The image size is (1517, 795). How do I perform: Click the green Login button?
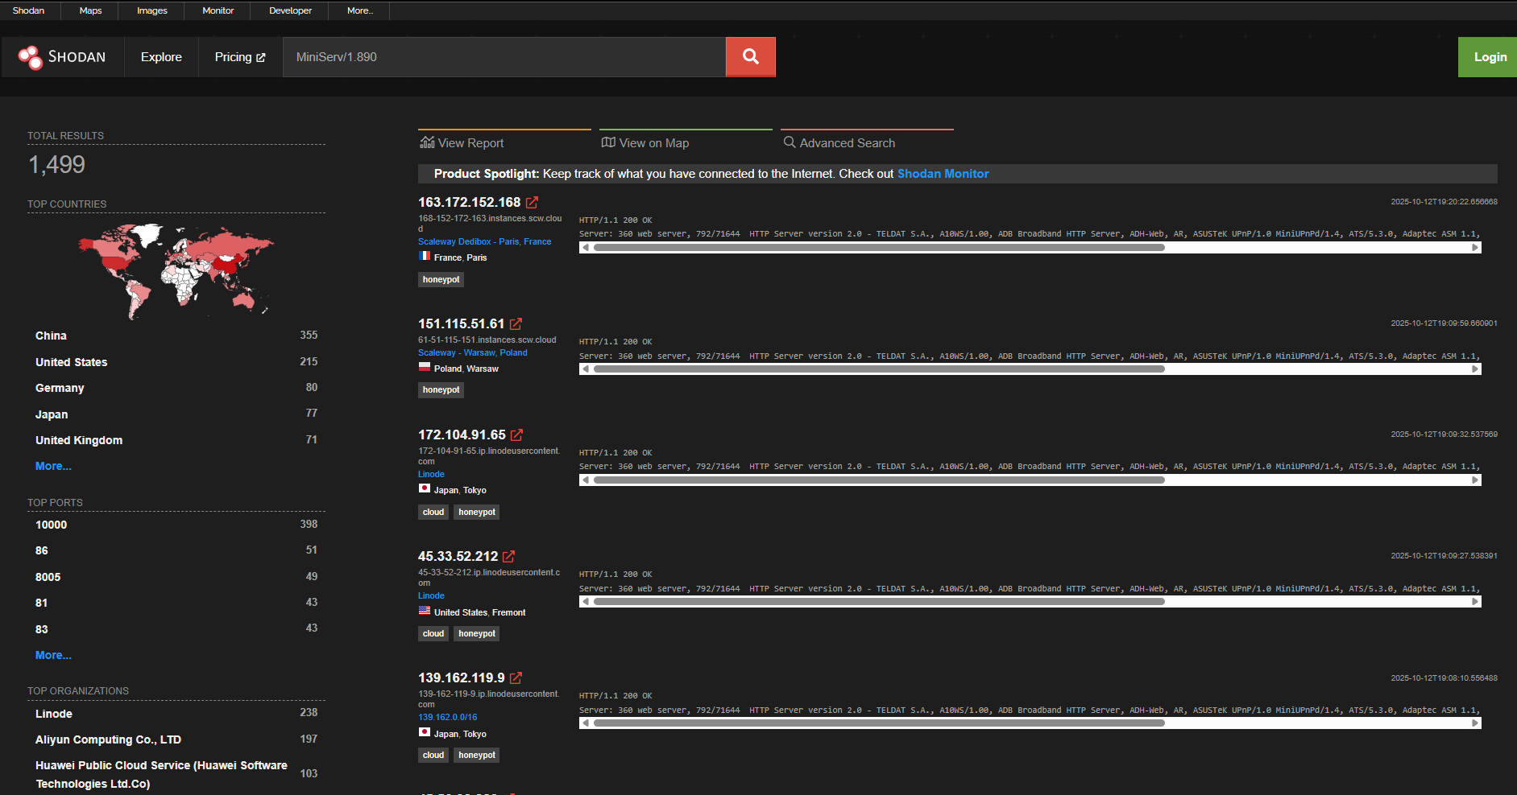click(x=1490, y=57)
